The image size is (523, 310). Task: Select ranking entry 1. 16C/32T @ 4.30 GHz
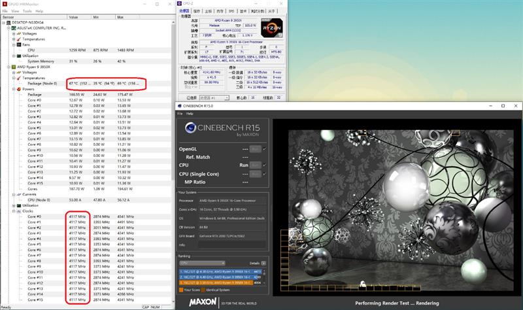[x=220, y=271]
